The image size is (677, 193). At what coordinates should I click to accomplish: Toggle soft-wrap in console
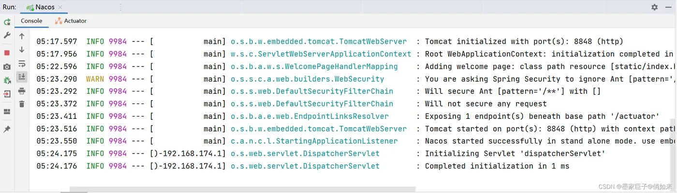(22, 64)
